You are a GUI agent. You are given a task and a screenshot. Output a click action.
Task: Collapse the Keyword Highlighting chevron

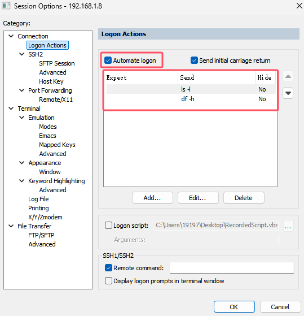coord(21,181)
